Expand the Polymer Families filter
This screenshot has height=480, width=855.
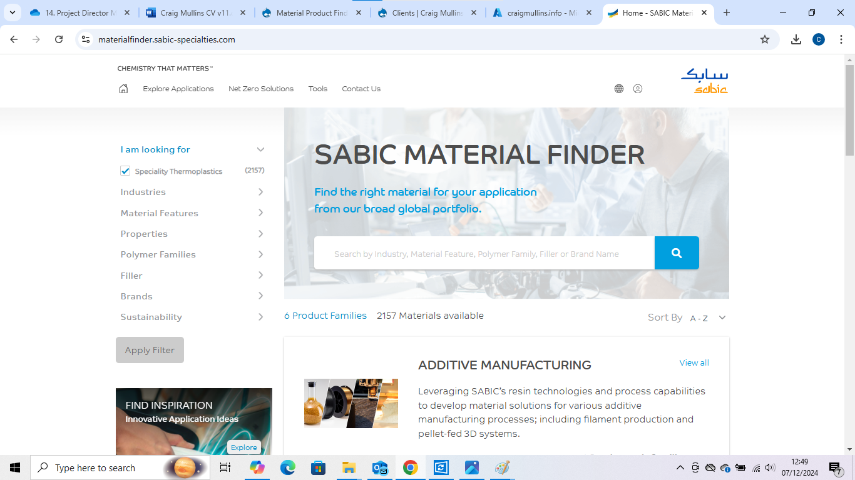(x=193, y=254)
